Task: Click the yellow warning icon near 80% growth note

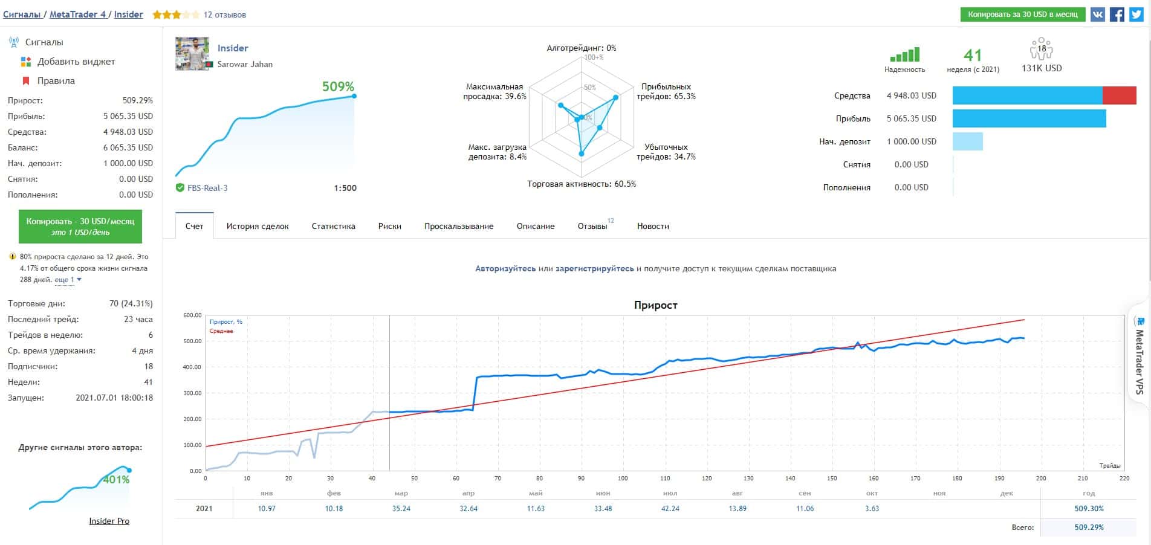Action: (13, 257)
